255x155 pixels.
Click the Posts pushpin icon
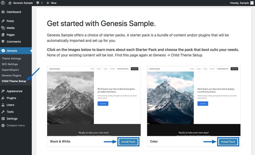point(3,21)
